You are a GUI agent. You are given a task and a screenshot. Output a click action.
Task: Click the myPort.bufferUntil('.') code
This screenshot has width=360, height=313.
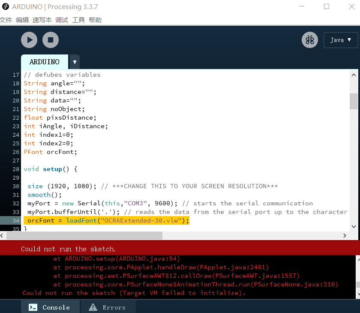tap(73, 212)
